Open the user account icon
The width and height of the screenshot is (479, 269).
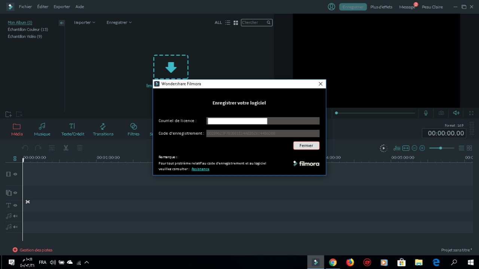pos(331,7)
